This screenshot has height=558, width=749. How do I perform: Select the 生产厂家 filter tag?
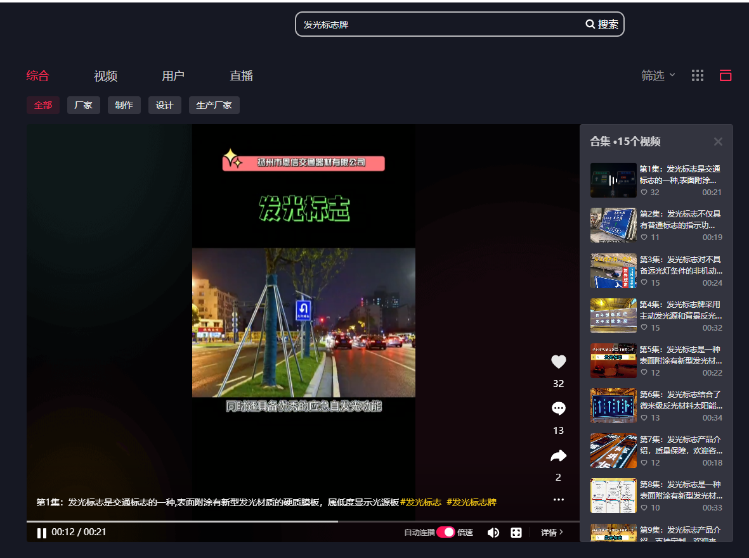coord(214,105)
